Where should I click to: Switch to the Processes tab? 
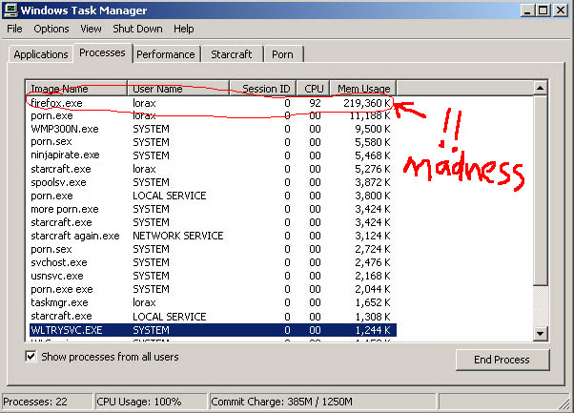[102, 52]
